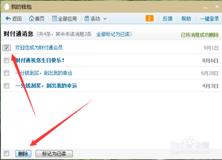Toggle the select-all checkbox beside 删除

(7, 153)
